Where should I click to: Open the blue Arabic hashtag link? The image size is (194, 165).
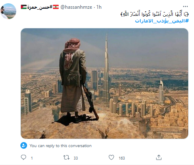[162, 21]
